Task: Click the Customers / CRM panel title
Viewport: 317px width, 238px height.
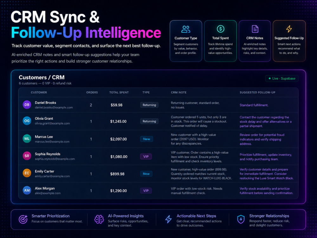Action: pyautogui.click(x=42, y=77)
